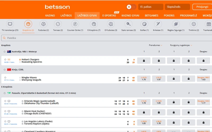
Task: Favorite the Ningbo Waves match
Action: [x=5, y=77]
